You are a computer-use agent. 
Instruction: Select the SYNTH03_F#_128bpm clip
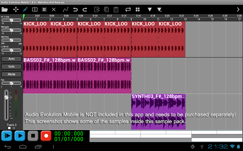point(158,112)
